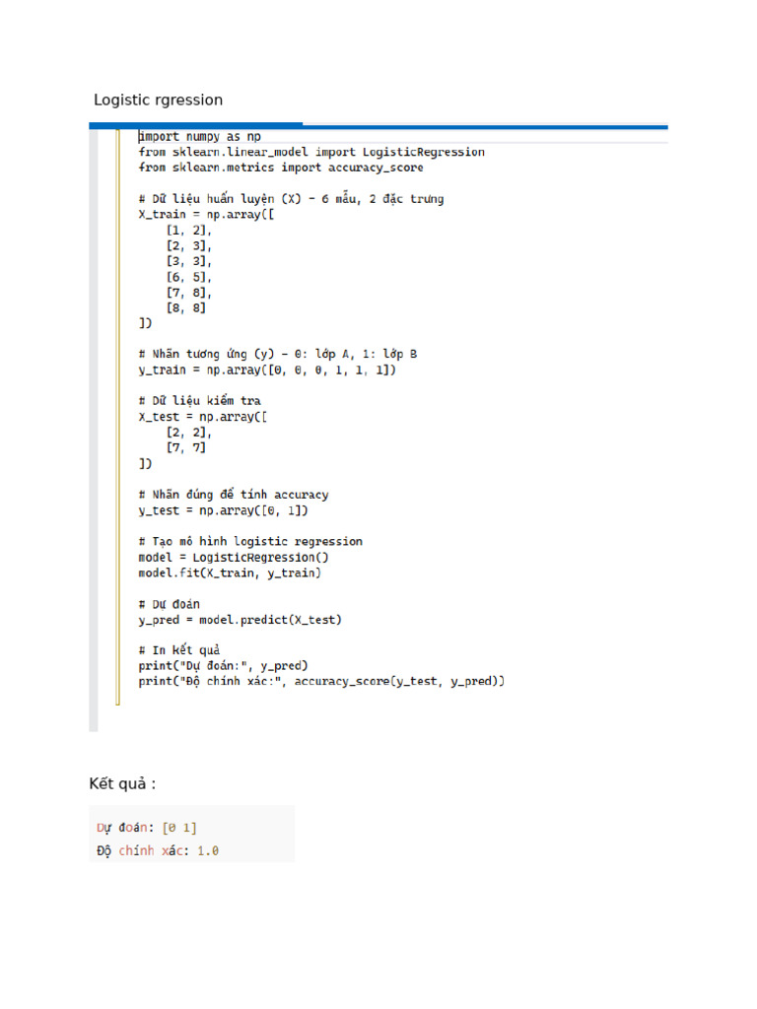Click the 'Nhãn tương ứng (y)' comment

point(277,354)
